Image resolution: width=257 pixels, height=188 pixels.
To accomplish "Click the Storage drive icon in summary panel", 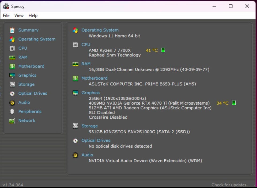I will 75,126.
